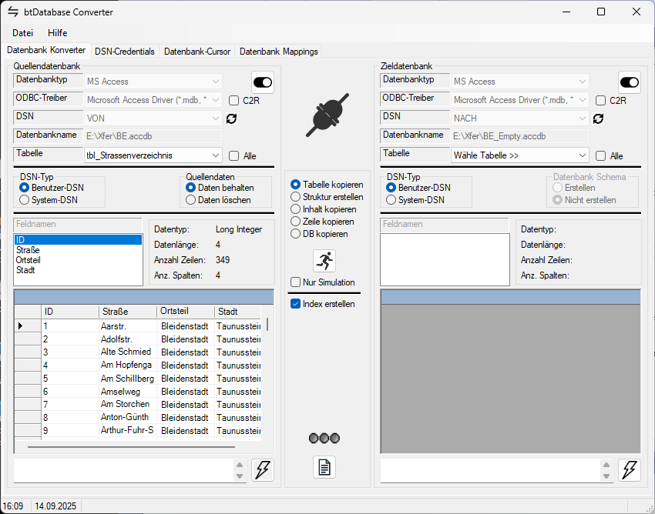Click the target lightning bolt button
Viewport: 655px width, 514px height.
click(x=630, y=470)
